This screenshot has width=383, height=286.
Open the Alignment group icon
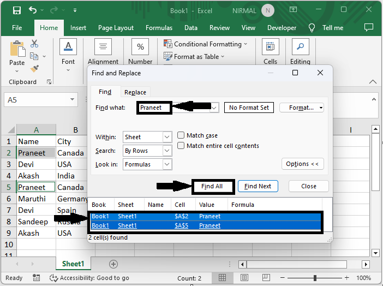point(103,46)
